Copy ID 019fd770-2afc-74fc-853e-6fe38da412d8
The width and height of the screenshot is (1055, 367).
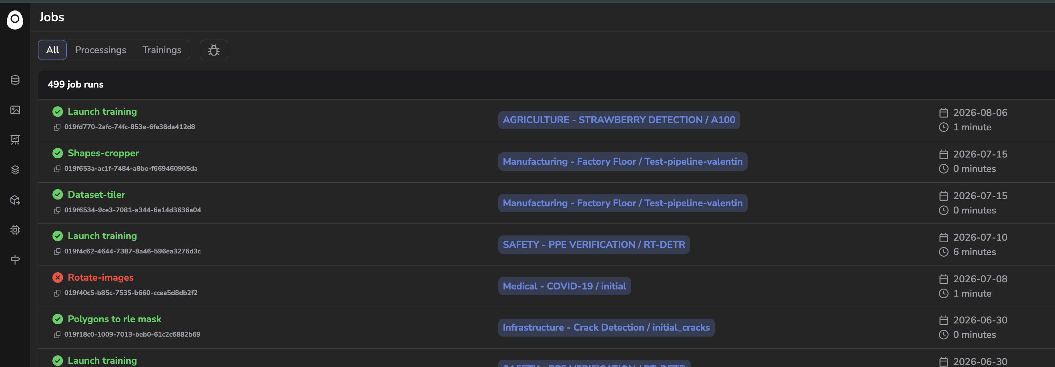pyautogui.click(x=57, y=127)
